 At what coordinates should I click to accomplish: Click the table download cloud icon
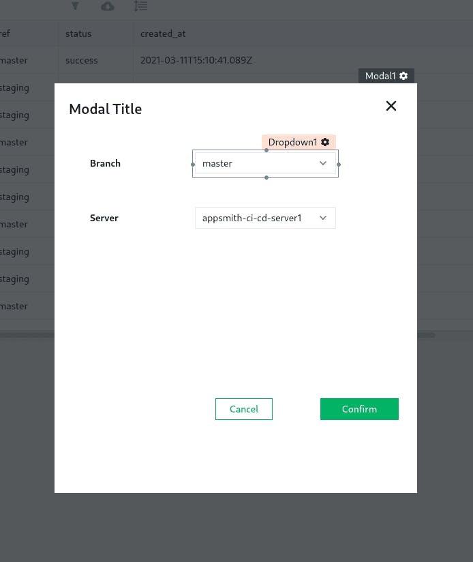108,6
